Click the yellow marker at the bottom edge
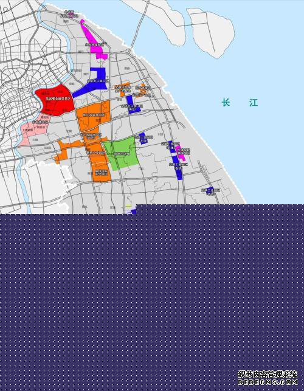This screenshot has height=391, width=304. (x=128, y=206)
